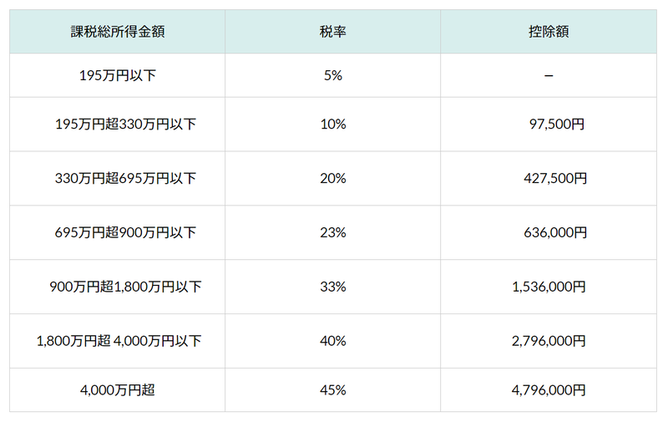Click the 課税総所得金額 column header
Viewport: 668px width, 422px height.
click(117, 32)
